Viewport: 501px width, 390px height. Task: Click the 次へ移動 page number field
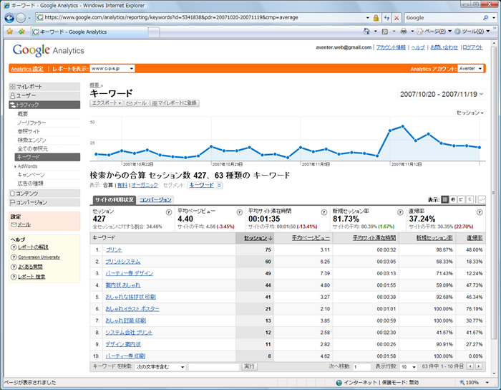click(361, 366)
